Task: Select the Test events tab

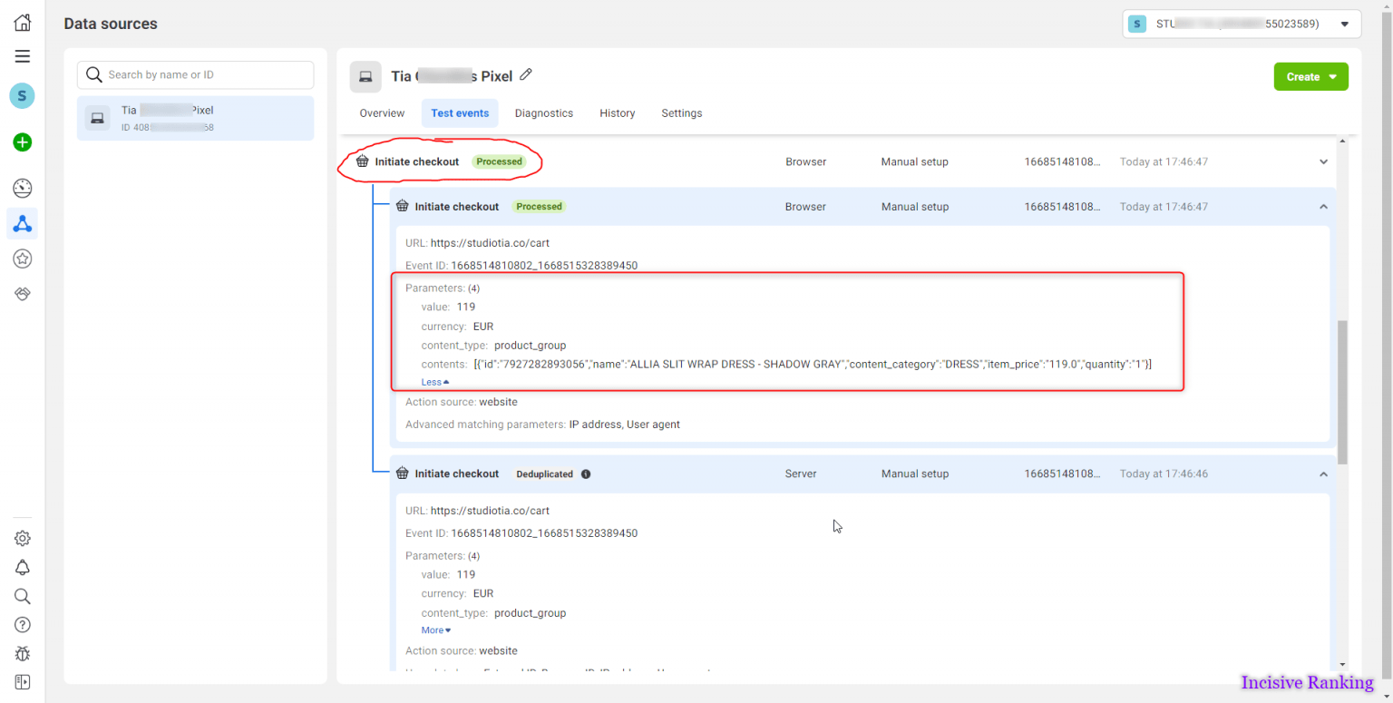Action: (460, 113)
